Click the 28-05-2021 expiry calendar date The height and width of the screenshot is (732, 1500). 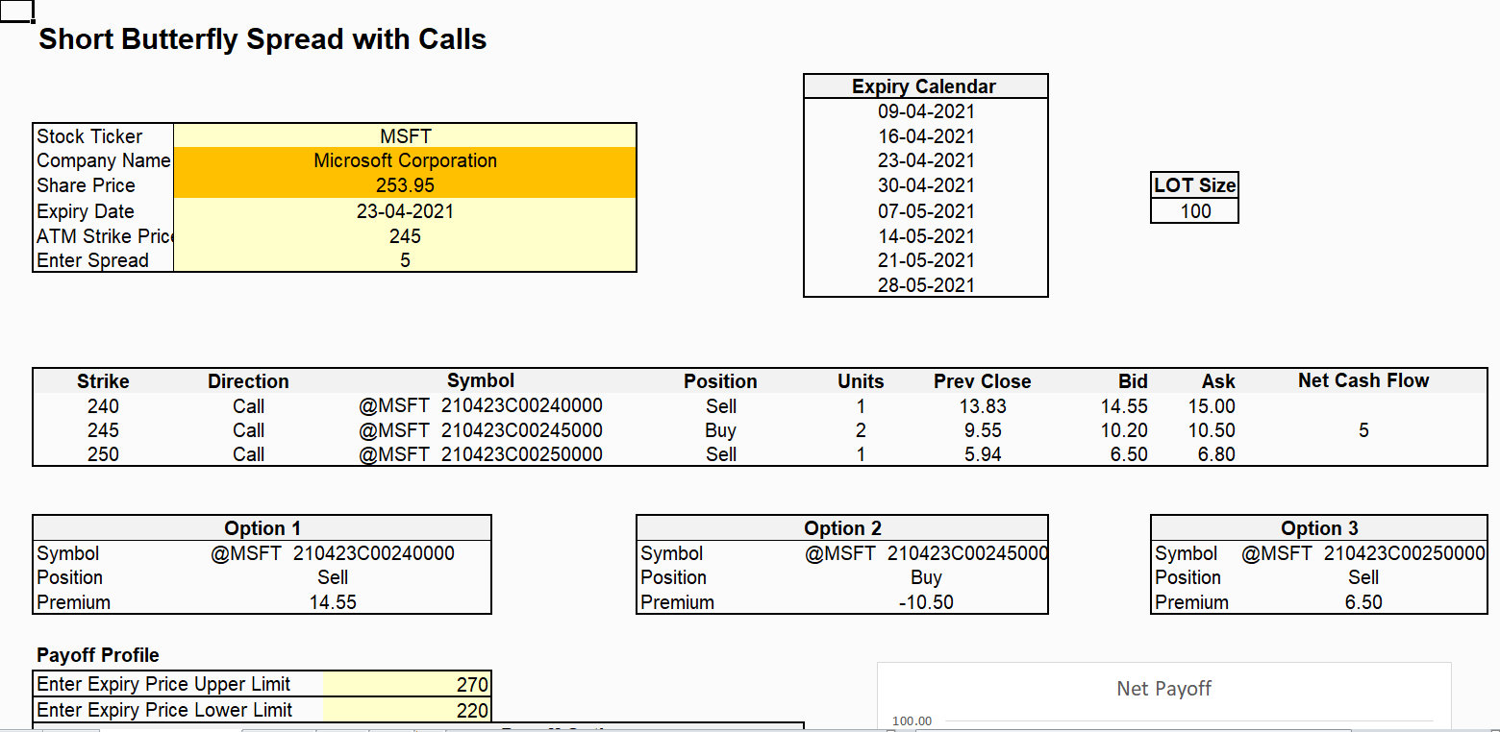pos(926,285)
